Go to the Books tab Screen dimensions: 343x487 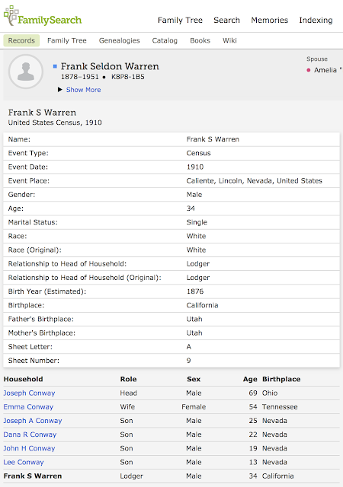coord(200,40)
